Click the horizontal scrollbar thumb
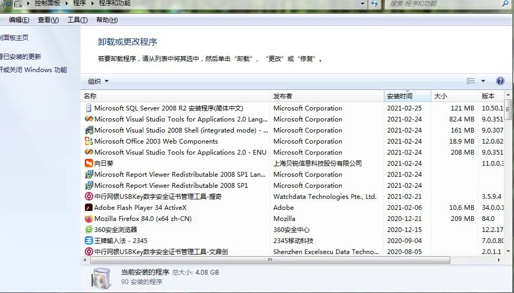The height and width of the screenshot is (293, 514). point(270,260)
